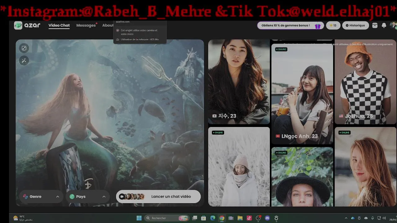Open the shop bag icon
This screenshot has height=223, width=397.
pos(375,25)
